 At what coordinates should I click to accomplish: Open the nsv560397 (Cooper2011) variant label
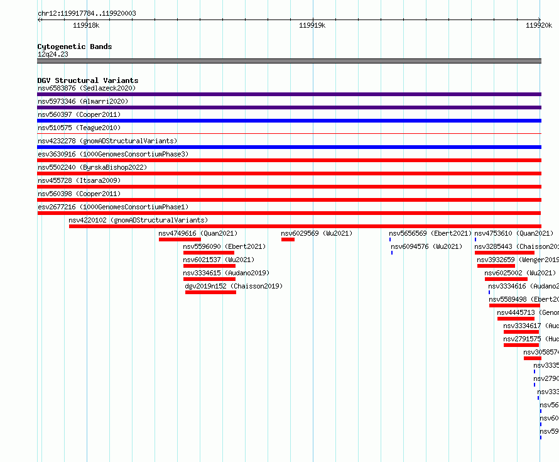[79, 114]
